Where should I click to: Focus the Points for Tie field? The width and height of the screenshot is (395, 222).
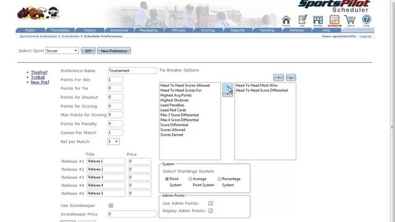pos(115,88)
